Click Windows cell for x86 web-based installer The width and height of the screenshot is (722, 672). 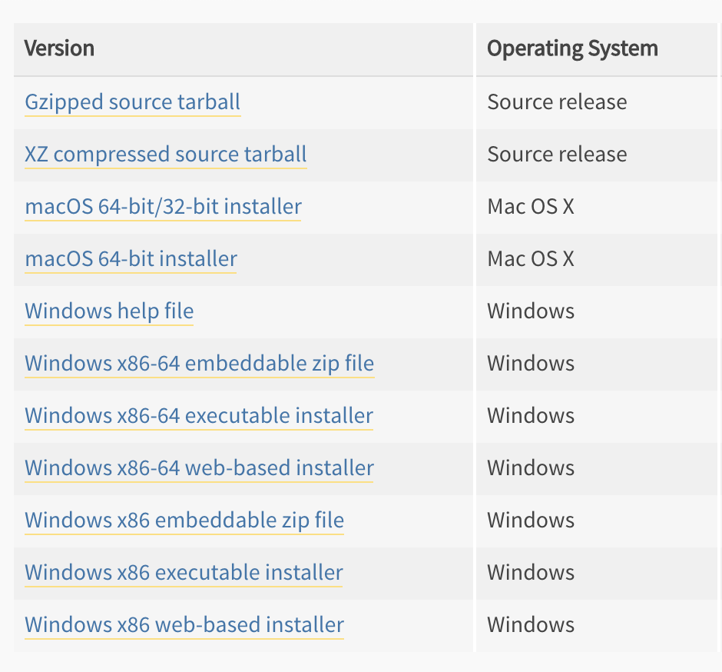pos(531,625)
